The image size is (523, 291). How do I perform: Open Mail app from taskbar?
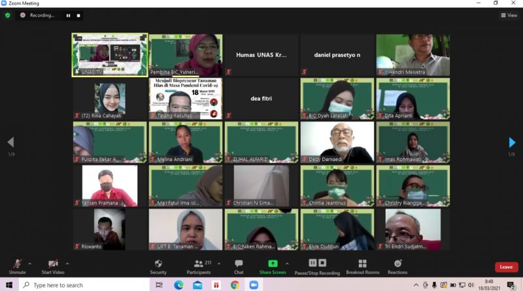point(197,285)
